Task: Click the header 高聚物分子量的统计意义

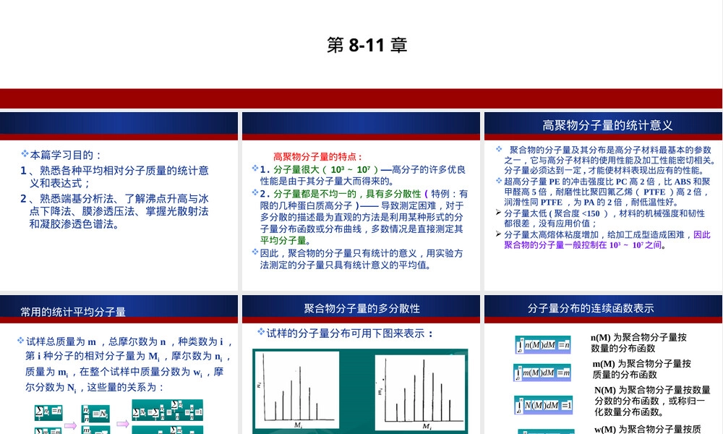Action: coord(607,125)
